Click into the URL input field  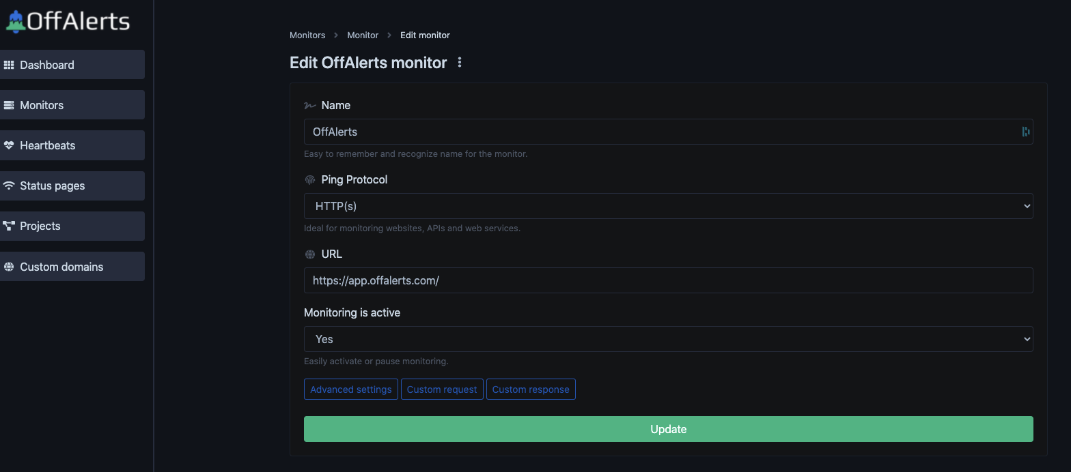[668, 280]
